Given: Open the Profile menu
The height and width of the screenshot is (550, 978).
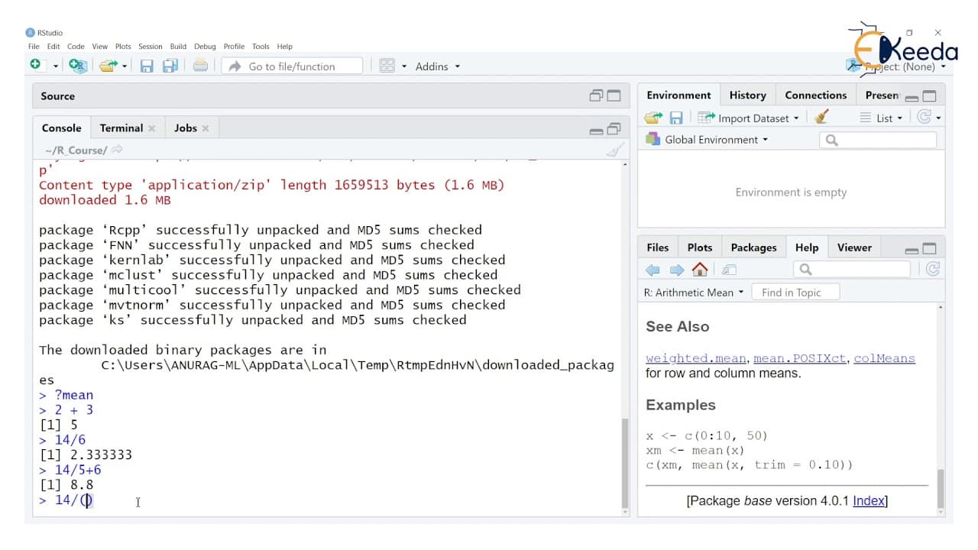Looking at the screenshot, I should click(x=234, y=47).
